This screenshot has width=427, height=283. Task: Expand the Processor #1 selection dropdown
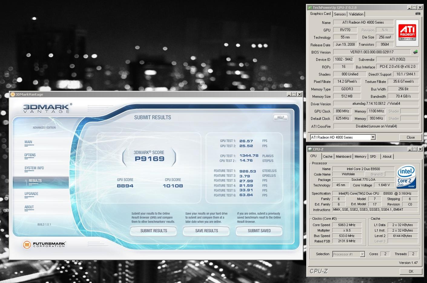pos(362,254)
